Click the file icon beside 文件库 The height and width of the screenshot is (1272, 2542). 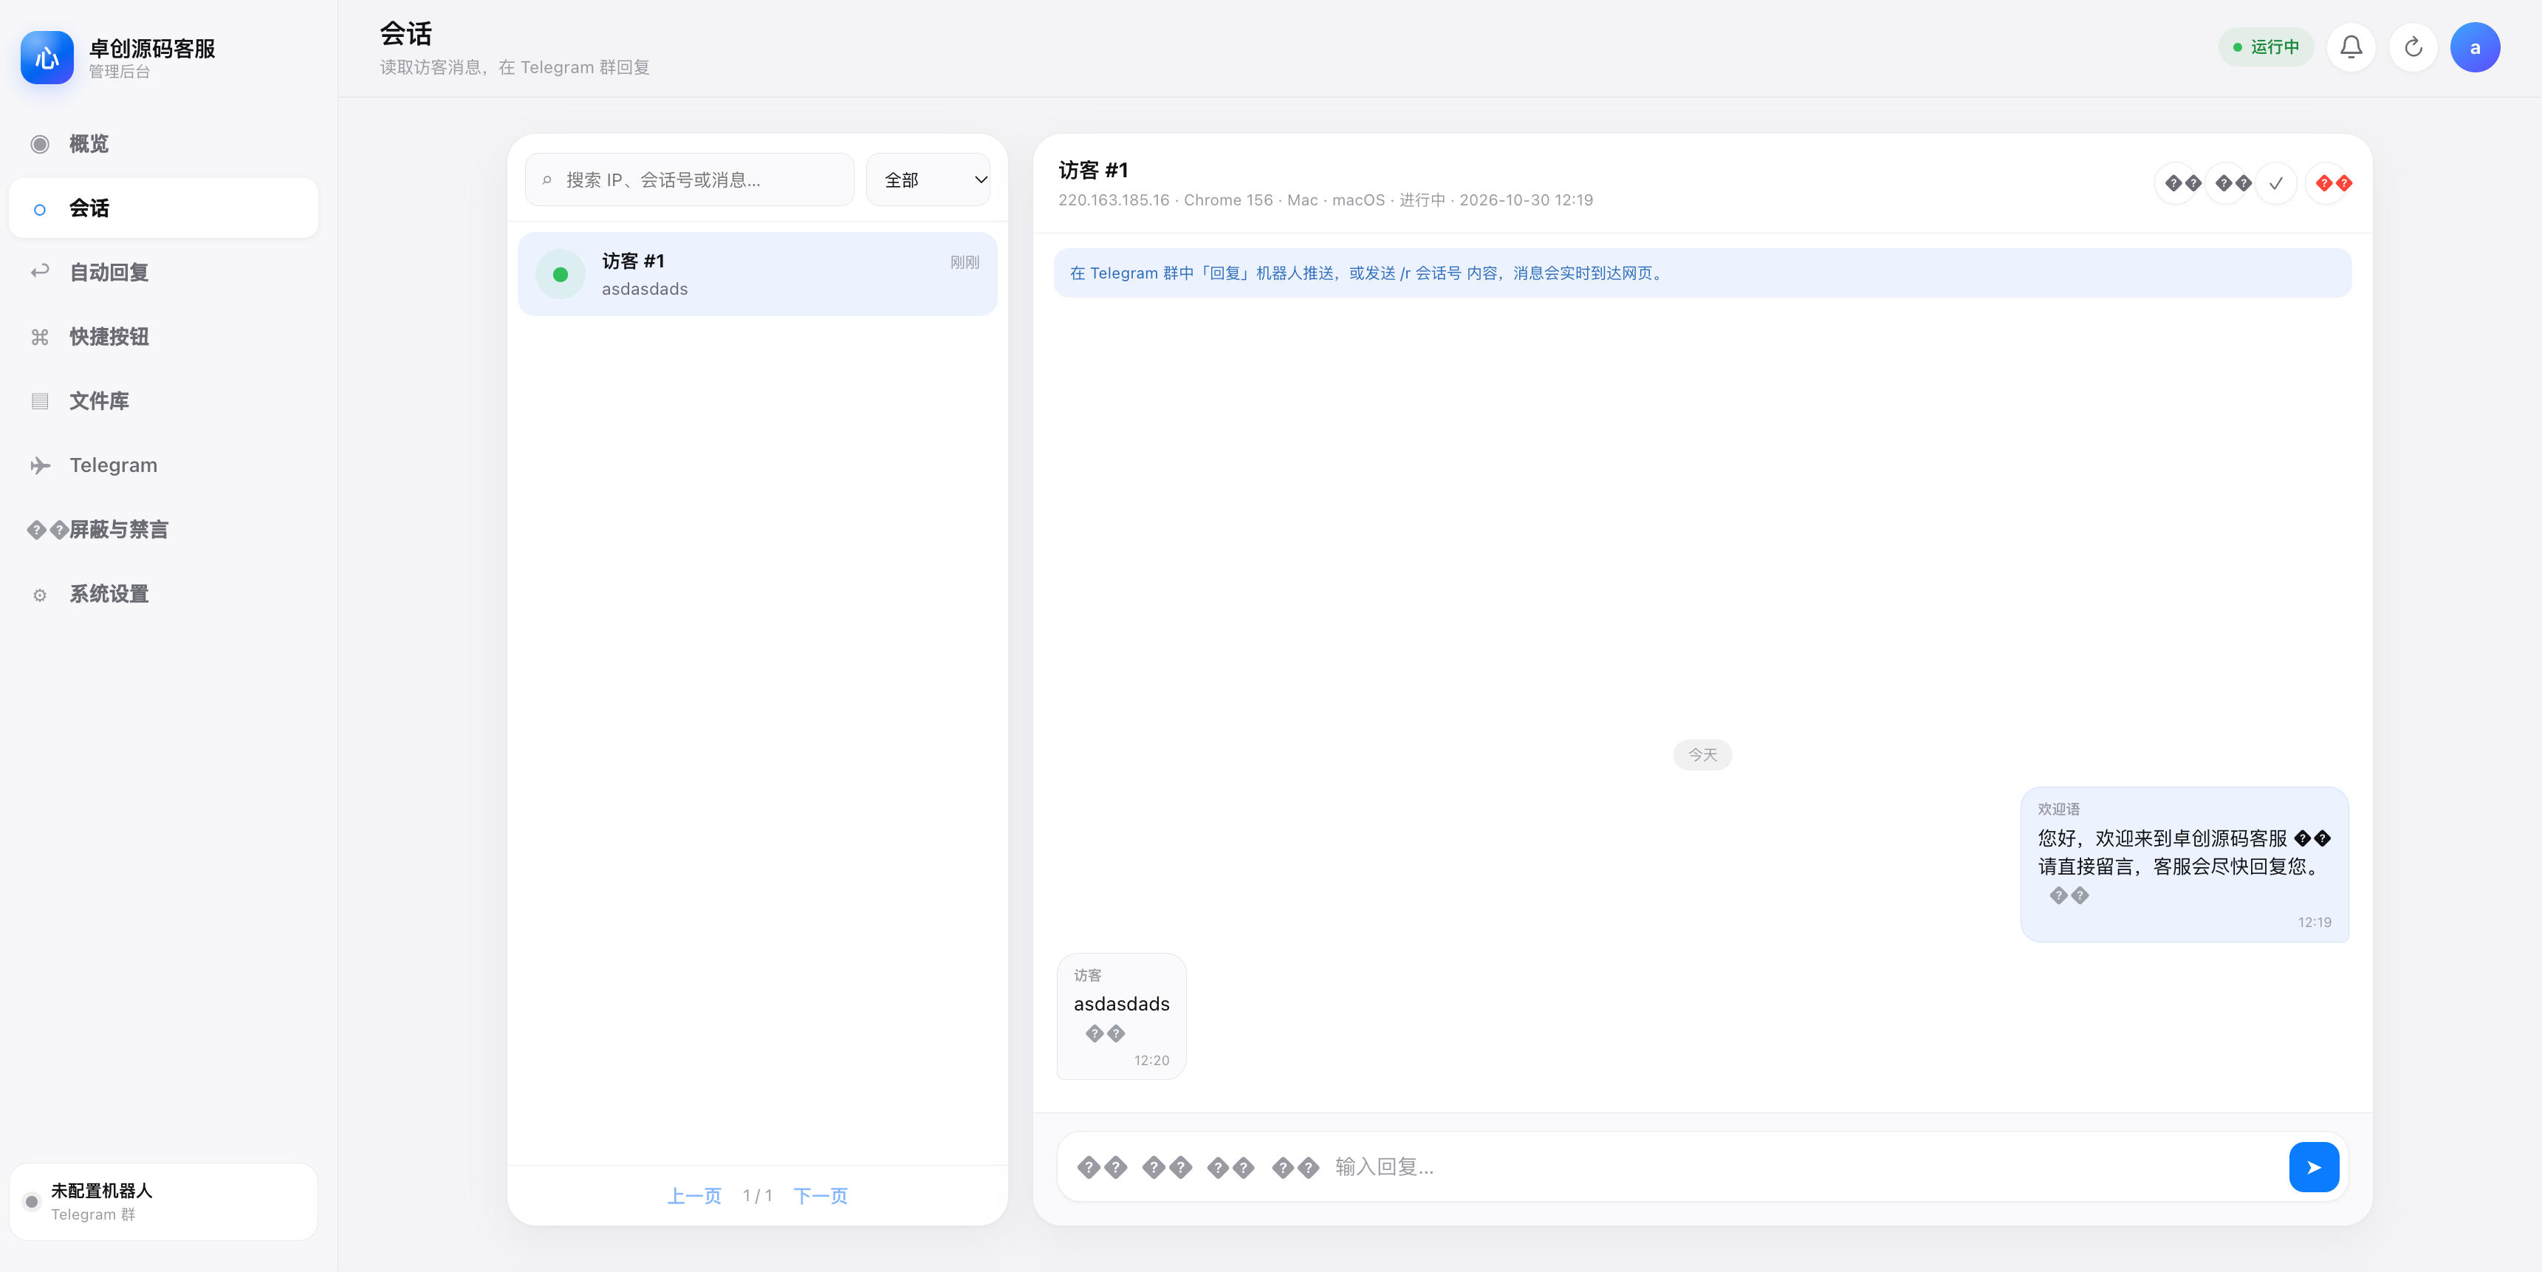pos(39,402)
